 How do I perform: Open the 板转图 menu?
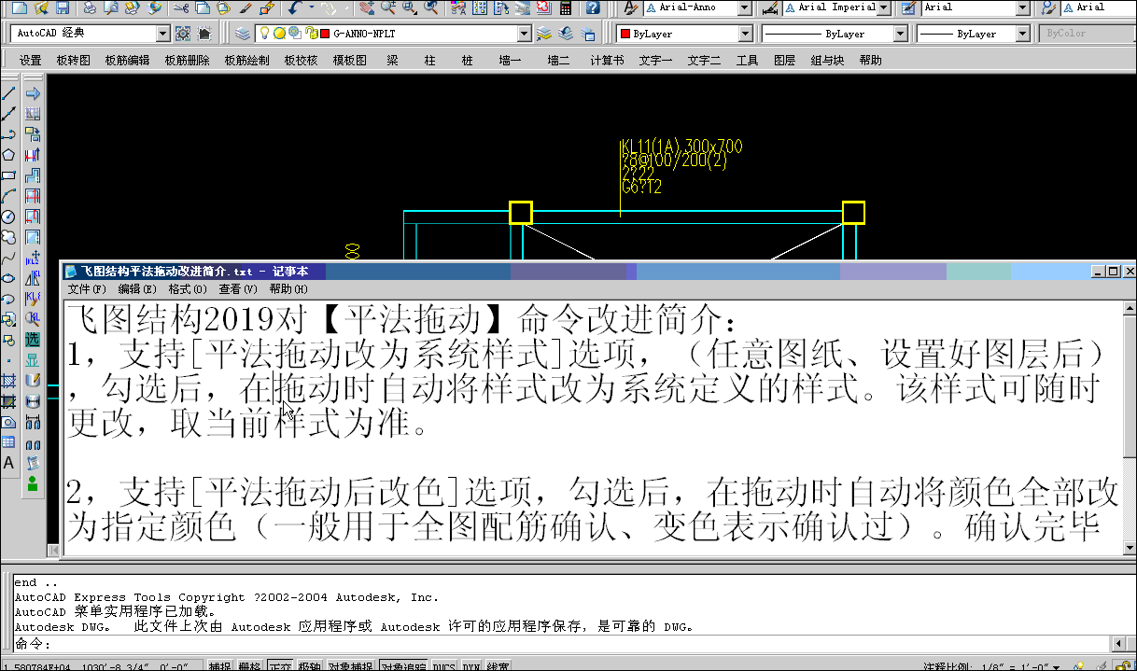73,61
